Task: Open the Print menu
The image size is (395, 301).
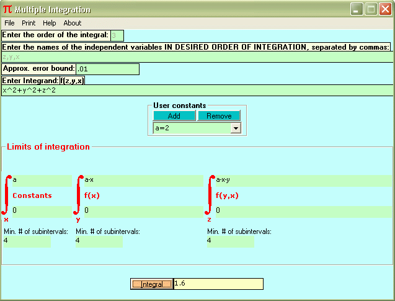Action: point(29,23)
